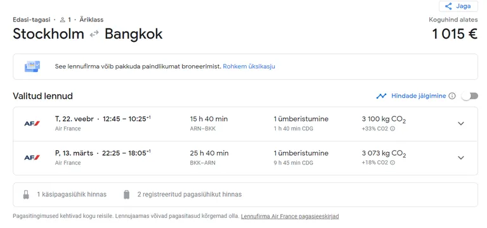Expand the 22. veebr outbound flight details
The width and height of the screenshot is (487, 228).
(461, 123)
